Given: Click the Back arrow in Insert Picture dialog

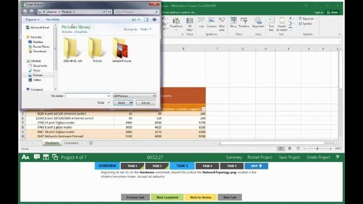Looking at the screenshot, I should (x=25, y=11).
